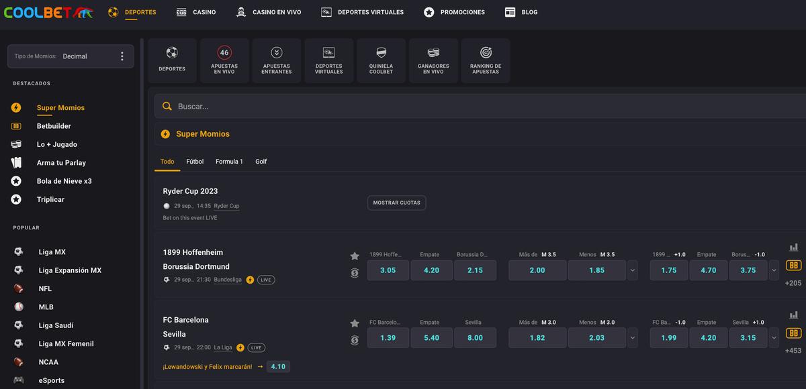Viewport: 806px width, 389px height.
Task: Click cash-out coin icon for Hoffenheim match
Action: (x=355, y=273)
